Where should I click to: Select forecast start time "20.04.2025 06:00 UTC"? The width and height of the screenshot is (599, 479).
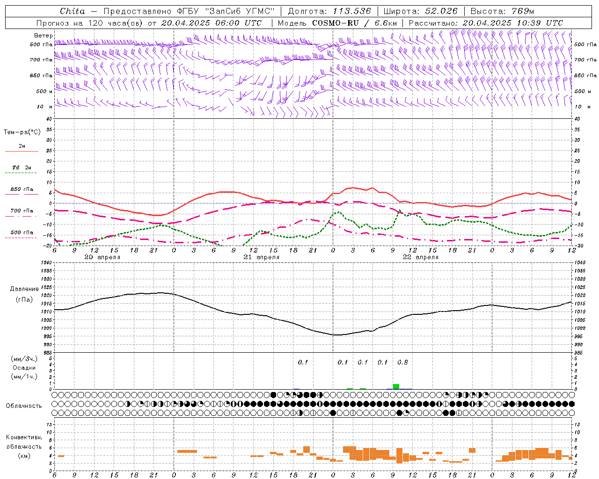point(211,23)
